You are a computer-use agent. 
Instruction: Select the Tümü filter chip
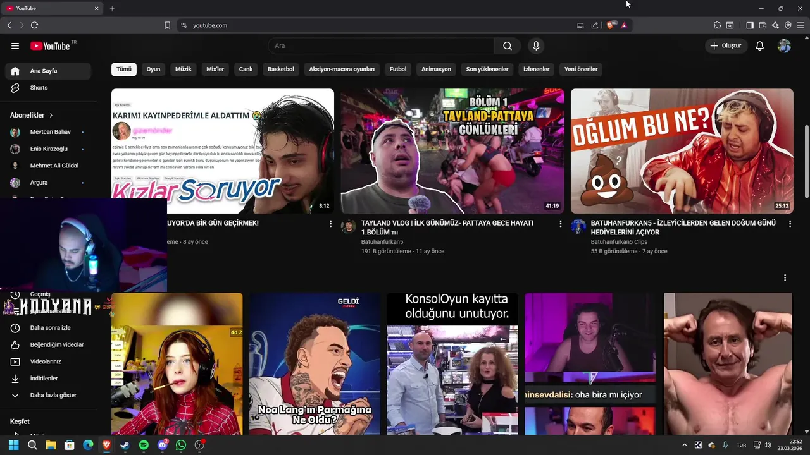pyautogui.click(x=124, y=70)
